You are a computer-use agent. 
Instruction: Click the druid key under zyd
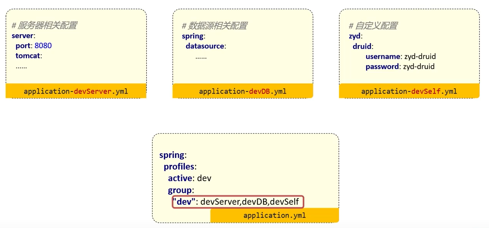coord(362,46)
